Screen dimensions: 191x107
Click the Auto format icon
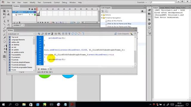(x=52, y=34)
